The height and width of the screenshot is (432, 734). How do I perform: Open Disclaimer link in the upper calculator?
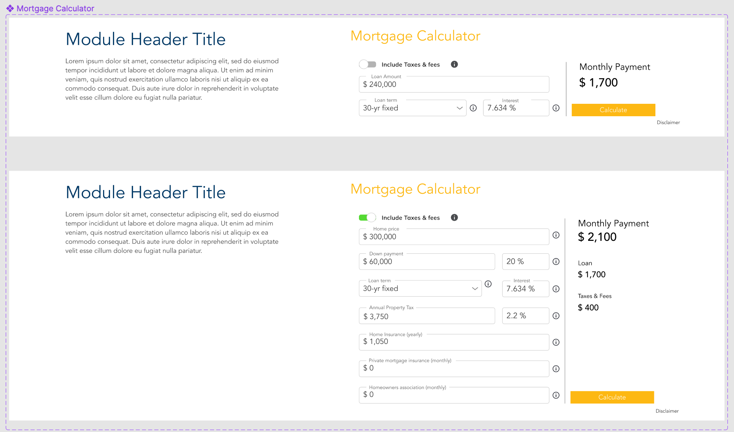coord(668,122)
